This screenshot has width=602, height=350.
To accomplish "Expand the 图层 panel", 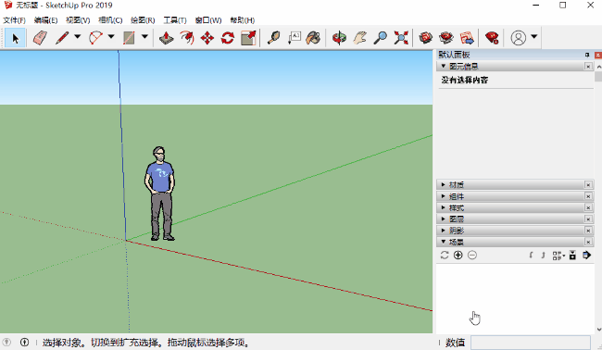I will pyautogui.click(x=444, y=219).
